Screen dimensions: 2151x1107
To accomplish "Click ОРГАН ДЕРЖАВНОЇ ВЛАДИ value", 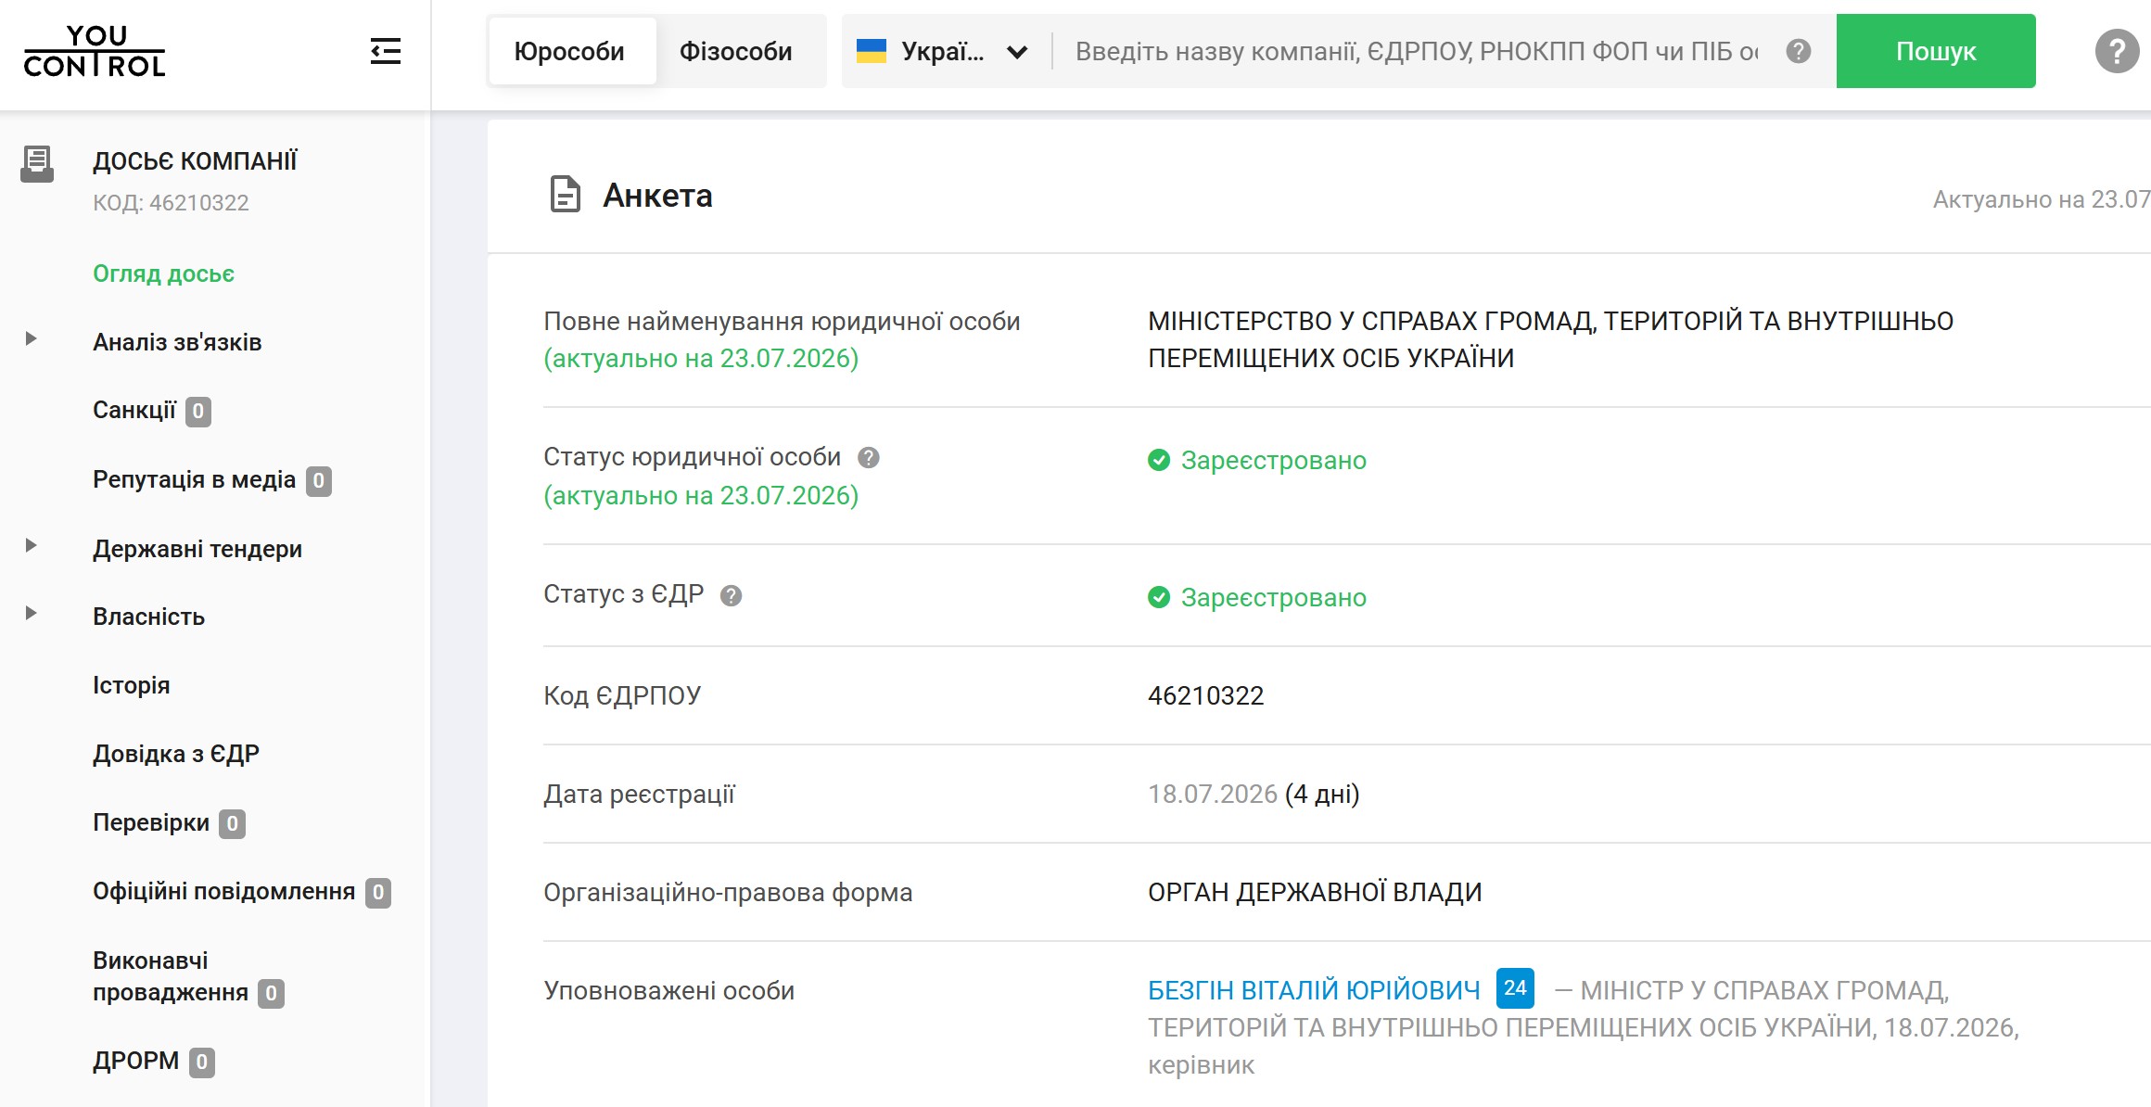I will pos(1315,892).
